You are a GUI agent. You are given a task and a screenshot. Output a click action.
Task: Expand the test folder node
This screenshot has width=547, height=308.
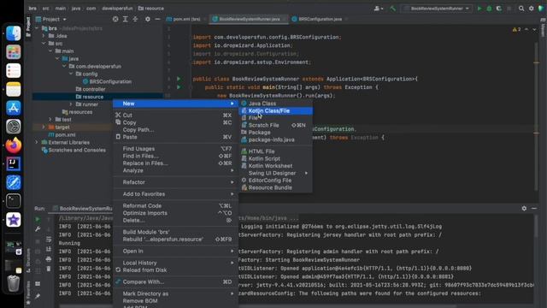(x=50, y=120)
